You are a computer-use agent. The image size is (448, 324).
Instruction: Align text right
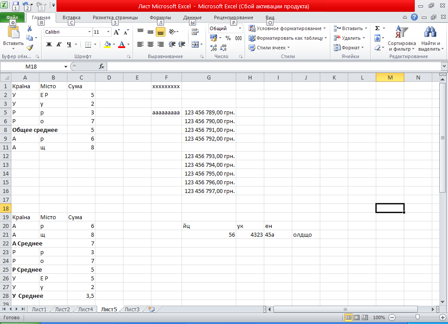(161, 44)
